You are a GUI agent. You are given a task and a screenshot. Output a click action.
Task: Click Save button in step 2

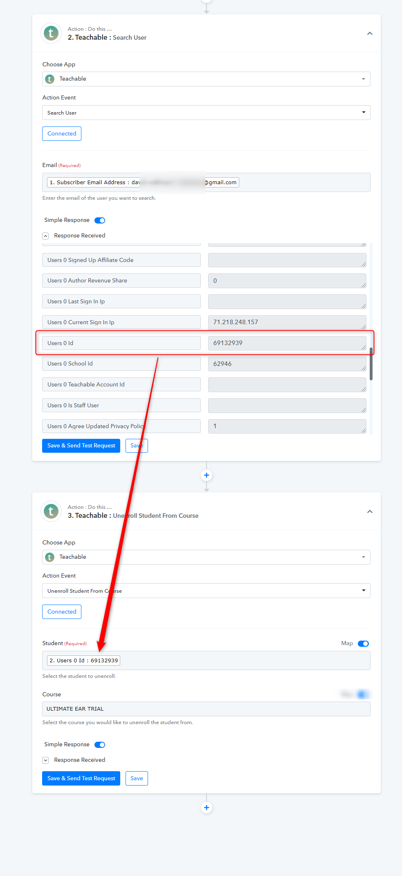tap(137, 446)
